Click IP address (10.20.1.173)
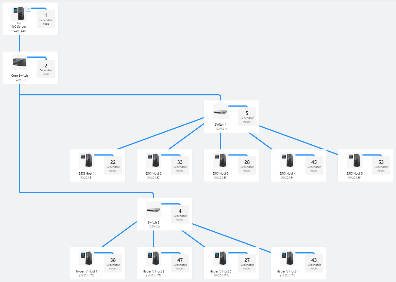396x282 pixels. [221, 276]
